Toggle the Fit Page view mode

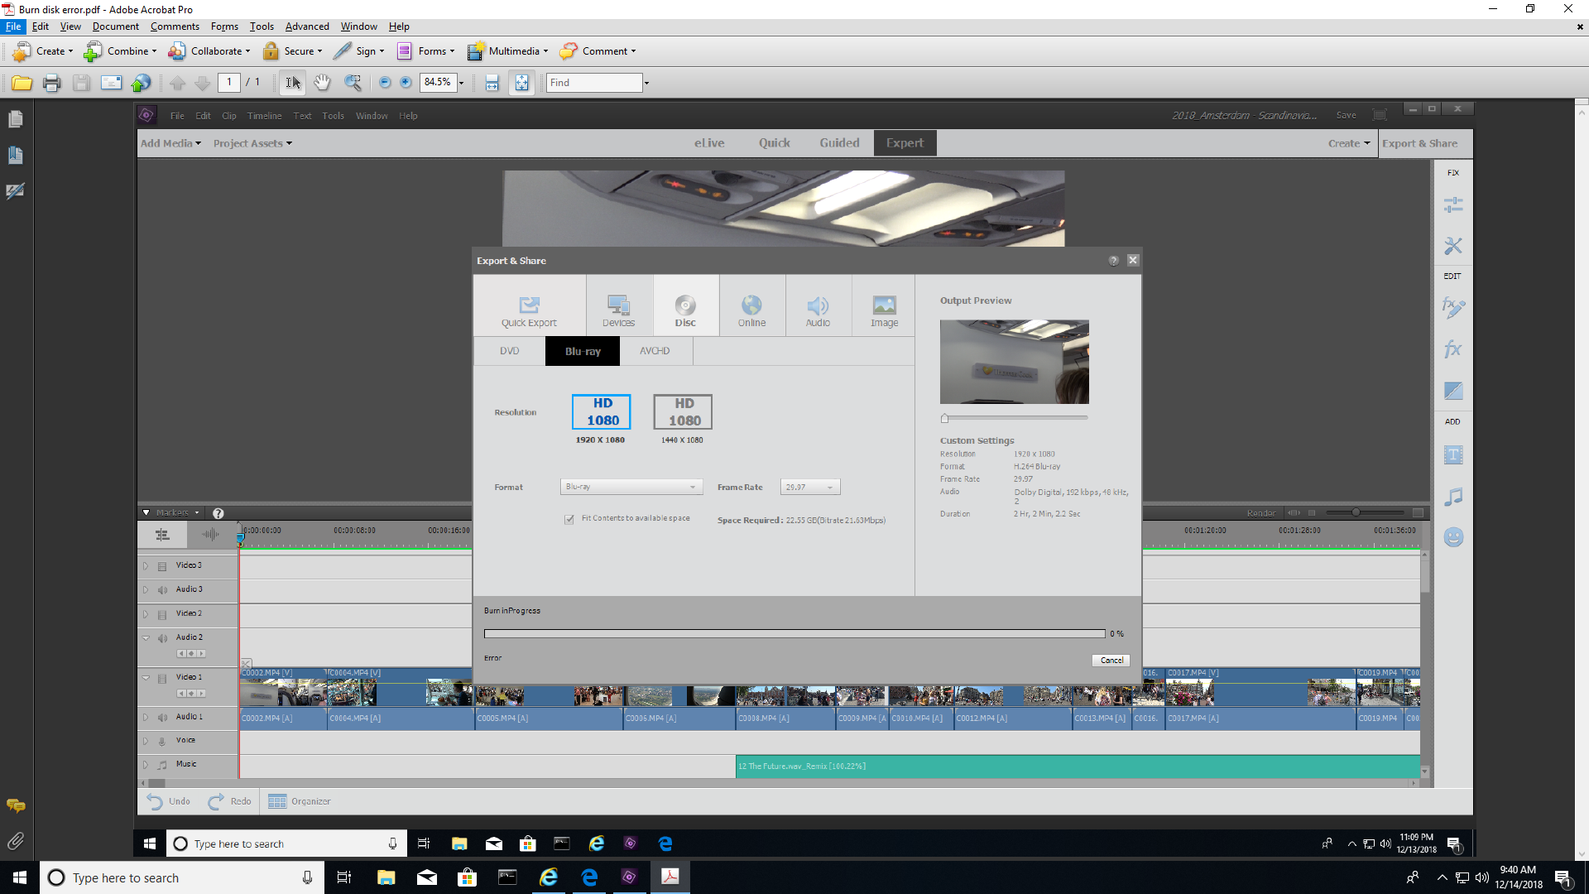(x=521, y=83)
